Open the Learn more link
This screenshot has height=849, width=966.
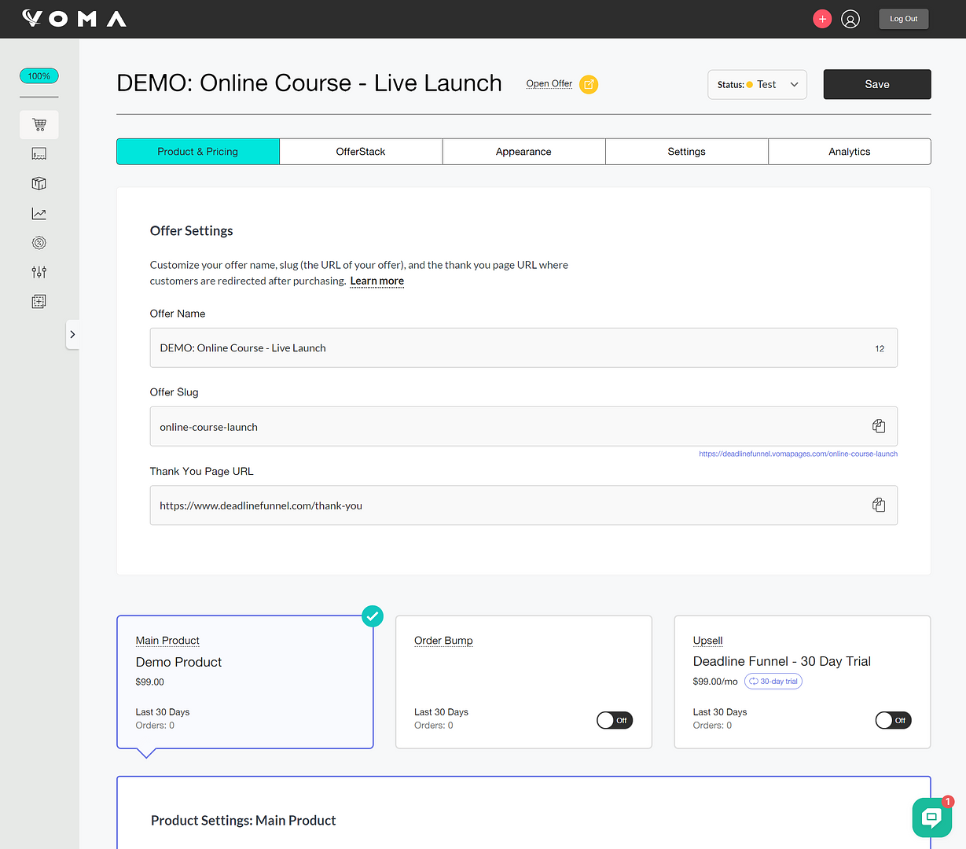coord(377,281)
